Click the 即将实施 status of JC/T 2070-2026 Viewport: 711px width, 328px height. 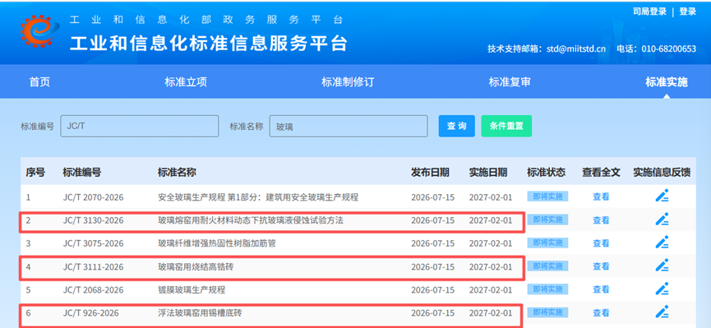[x=547, y=196]
